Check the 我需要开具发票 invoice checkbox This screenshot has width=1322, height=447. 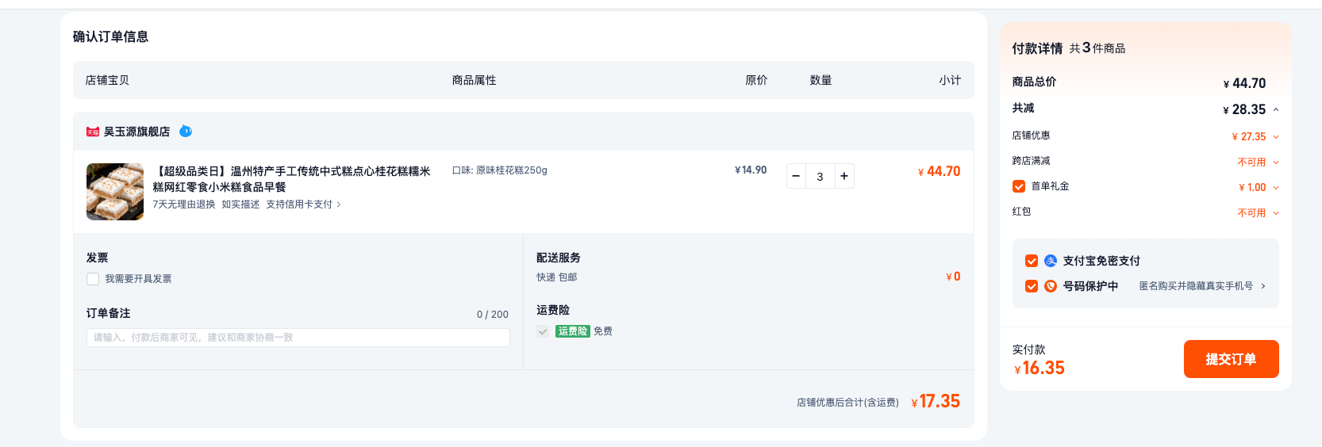[x=93, y=279]
